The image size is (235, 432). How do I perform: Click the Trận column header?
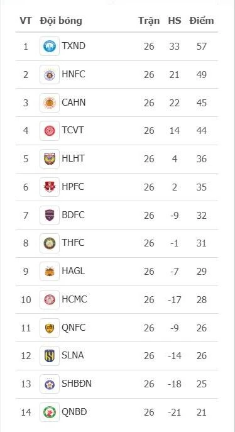pos(149,21)
